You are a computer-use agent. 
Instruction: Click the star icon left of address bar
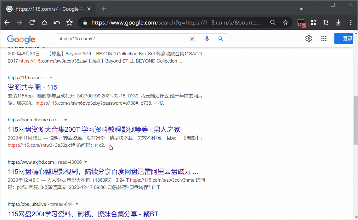(70, 23)
